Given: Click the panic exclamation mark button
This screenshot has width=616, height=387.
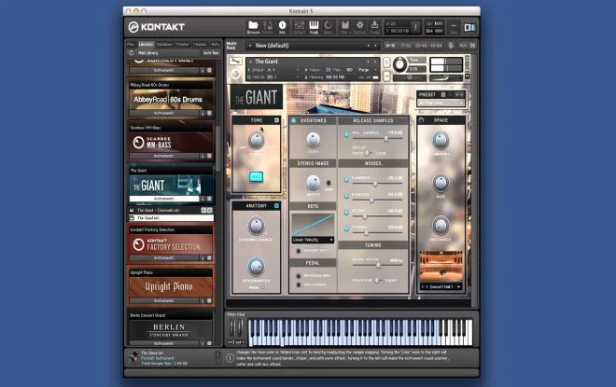Looking at the screenshot, I should click(415, 27).
